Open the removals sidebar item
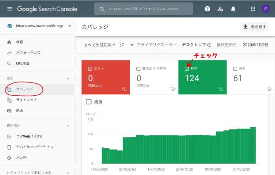The image size is (275, 175). pyautogui.click(x=37, y=111)
